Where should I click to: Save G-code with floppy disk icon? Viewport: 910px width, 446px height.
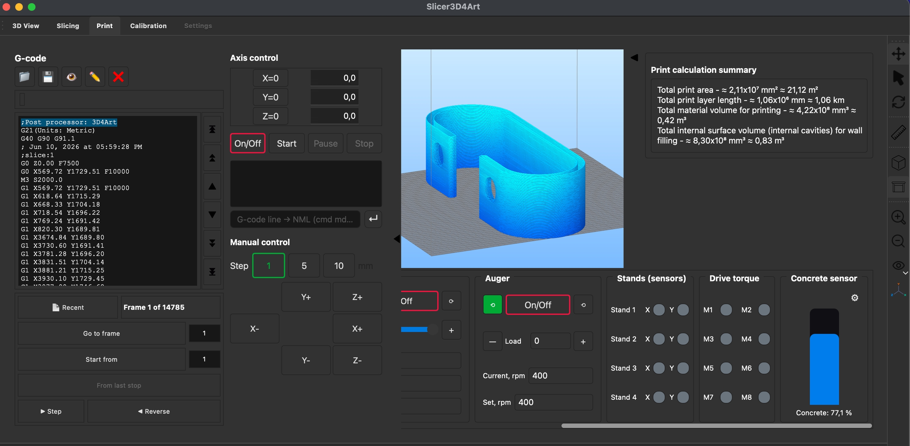[x=48, y=77]
